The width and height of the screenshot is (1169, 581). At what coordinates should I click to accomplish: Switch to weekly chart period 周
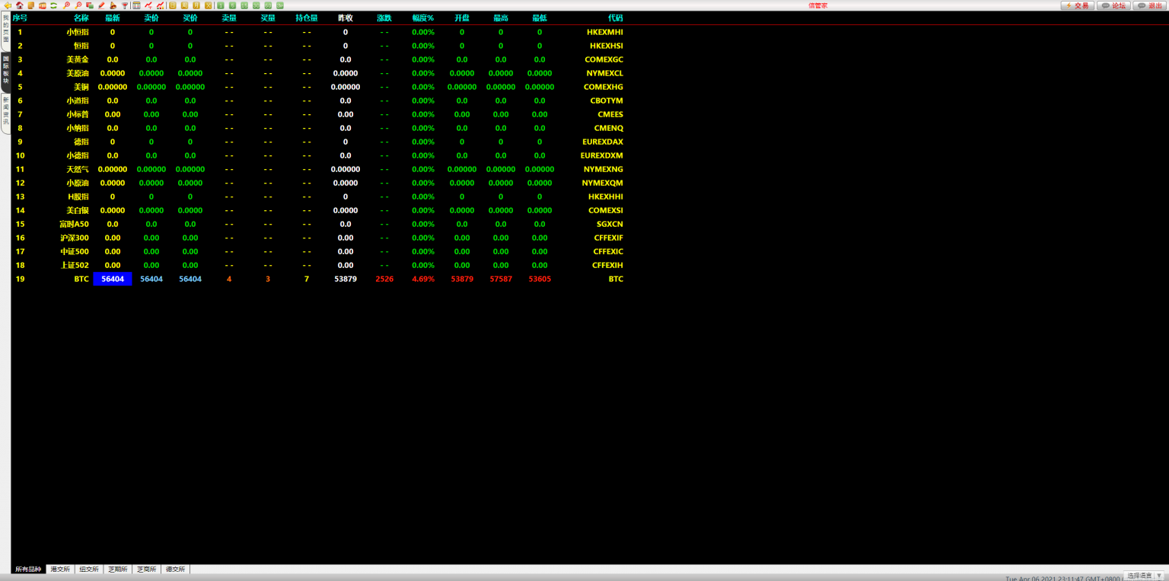click(184, 5)
